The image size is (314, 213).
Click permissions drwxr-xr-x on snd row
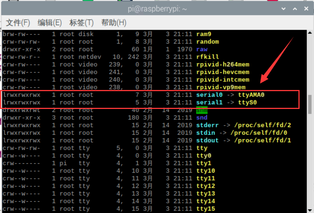coord(21,118)
